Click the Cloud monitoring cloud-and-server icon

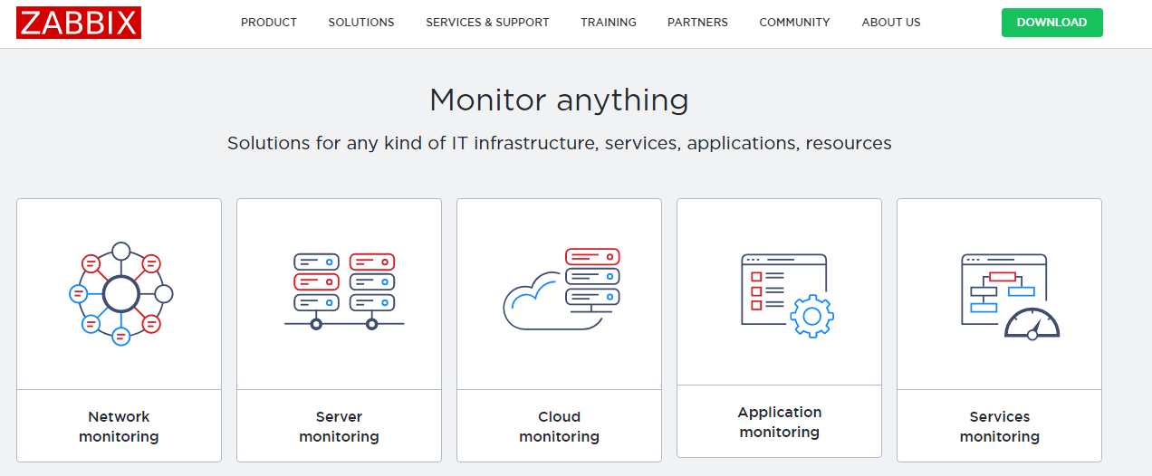(561, 289)
